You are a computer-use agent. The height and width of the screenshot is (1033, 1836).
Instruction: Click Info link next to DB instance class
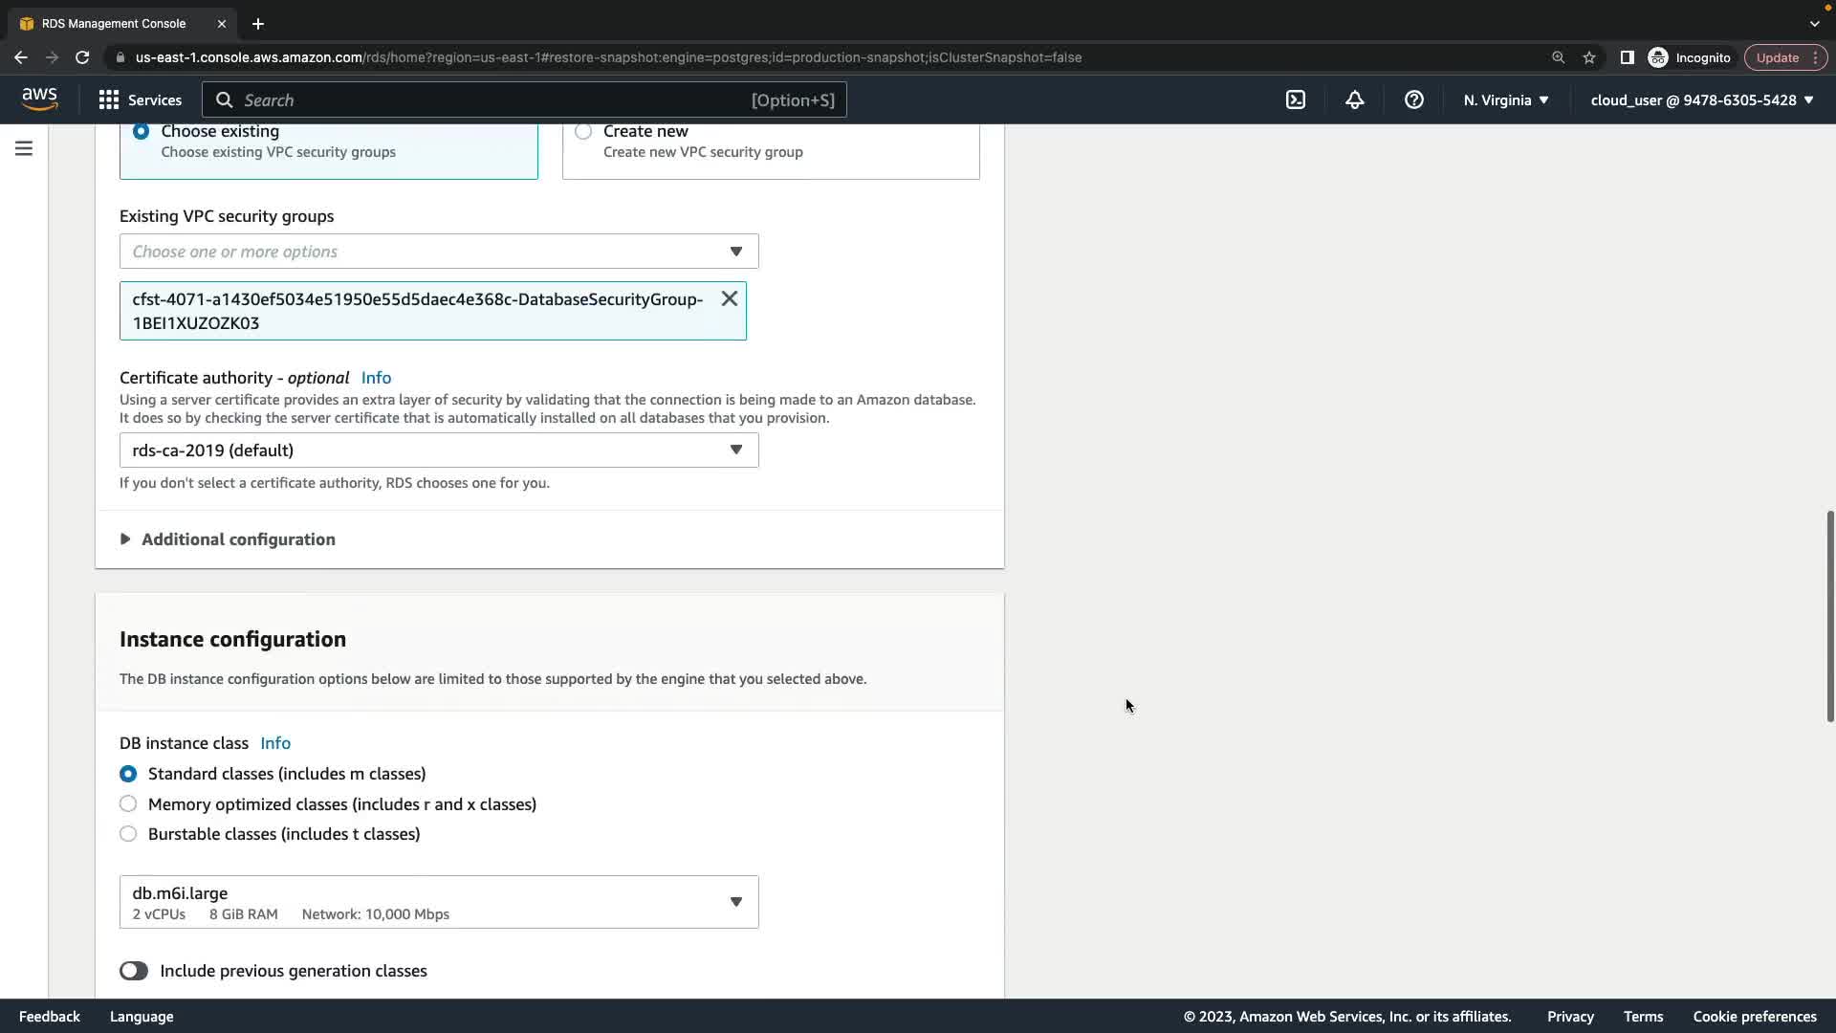coord(275,743)
